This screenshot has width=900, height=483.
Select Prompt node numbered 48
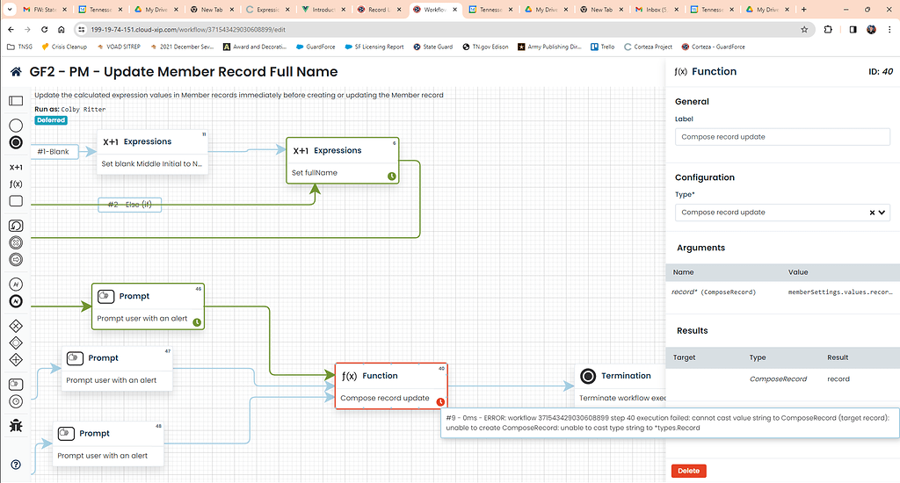(108, 444)
